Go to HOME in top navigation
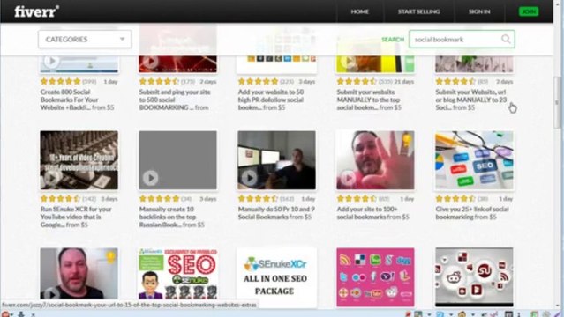Screen dimensions: 564x317 coord(360,11)
